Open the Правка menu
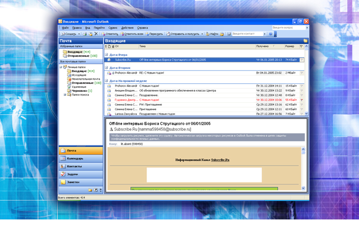The image size is (359, 227). 77,28
